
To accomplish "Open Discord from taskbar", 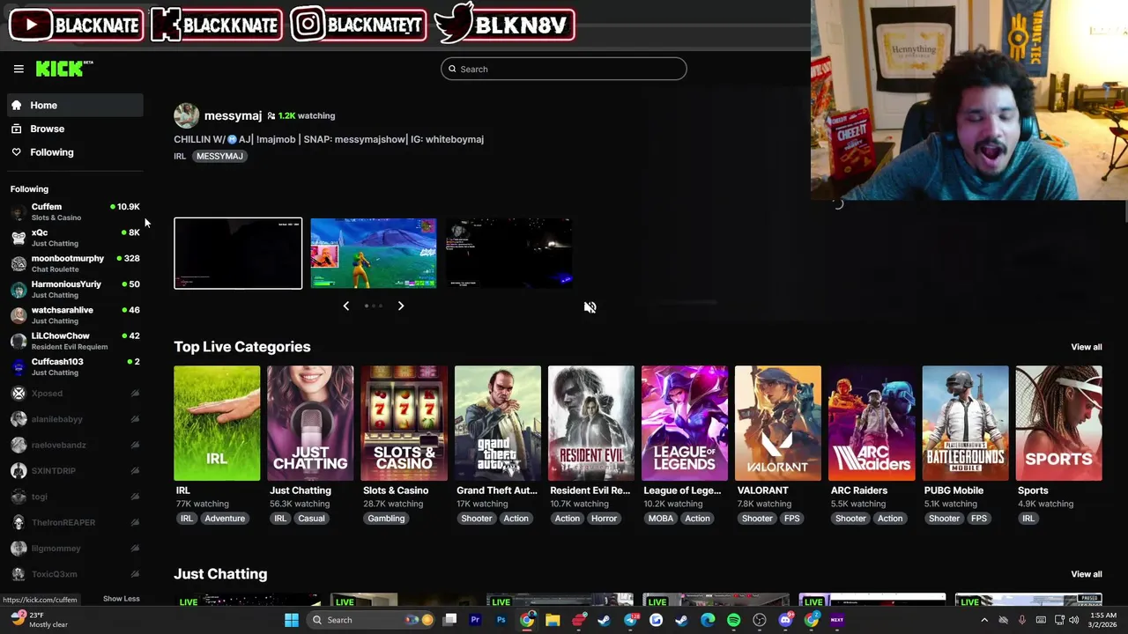I will (785, 620).
